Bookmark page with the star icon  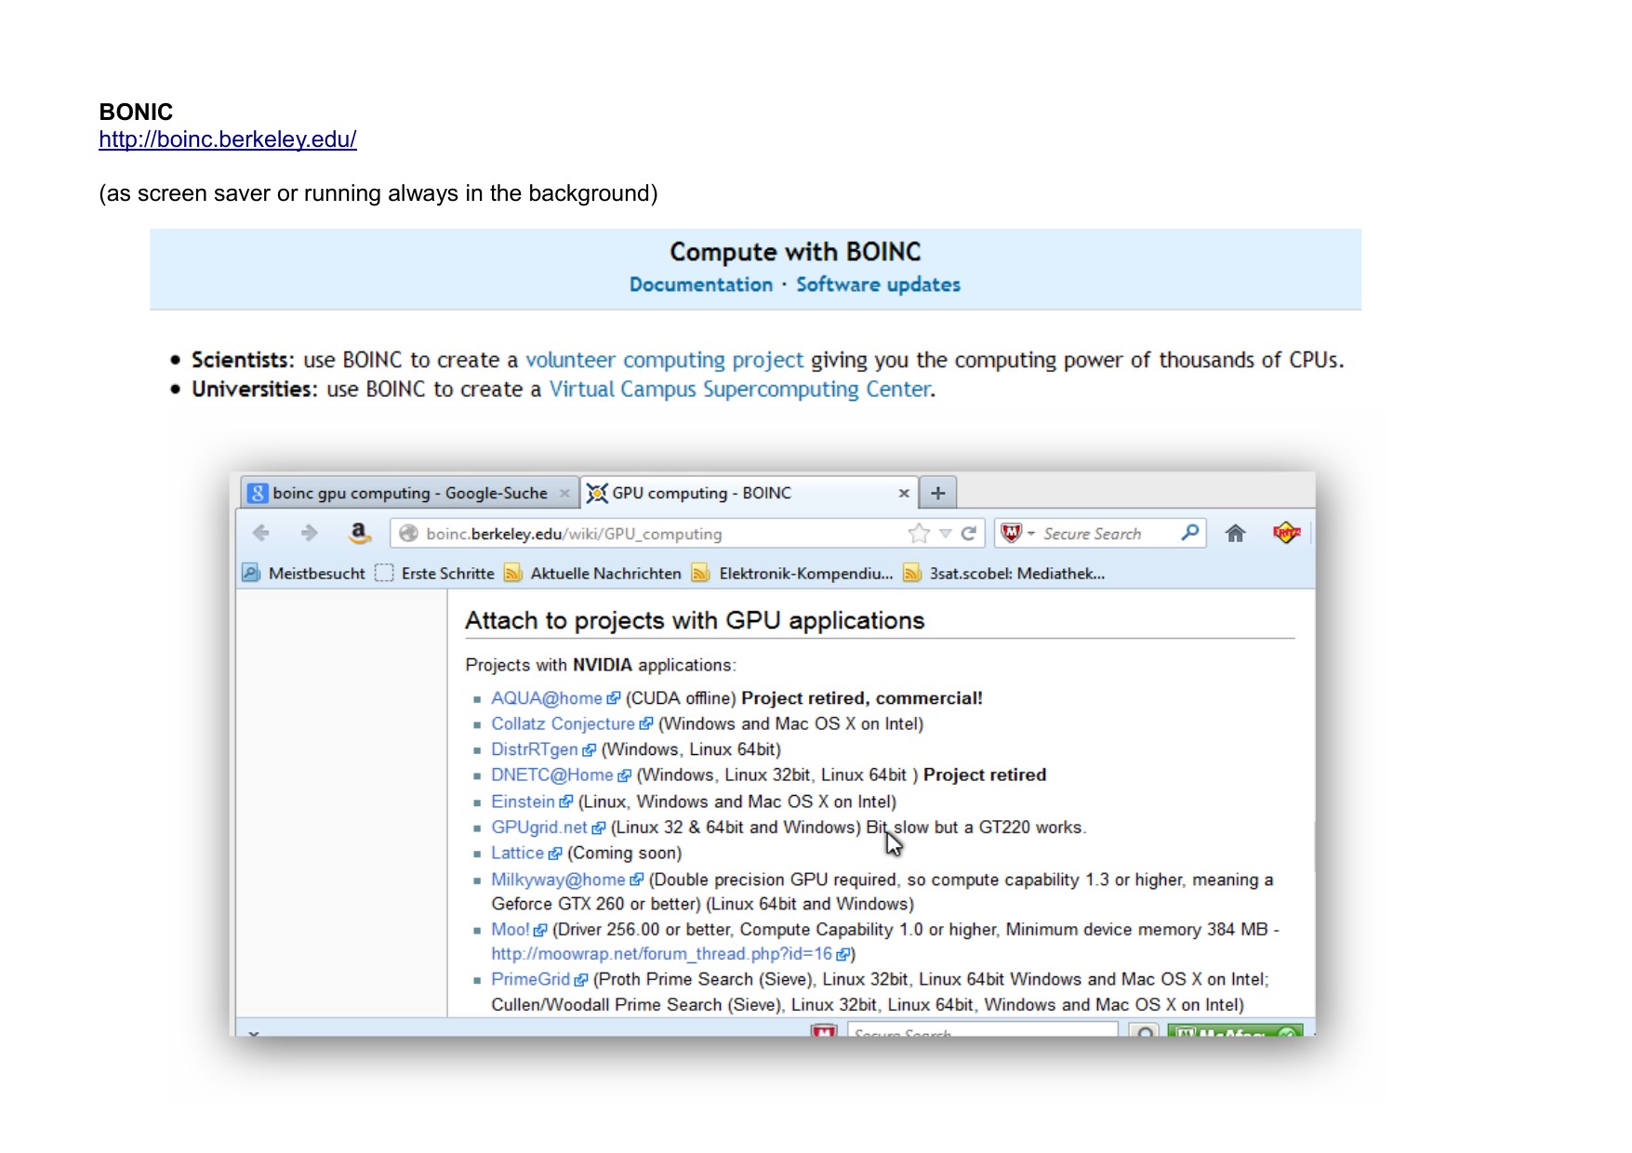(919, 533)
